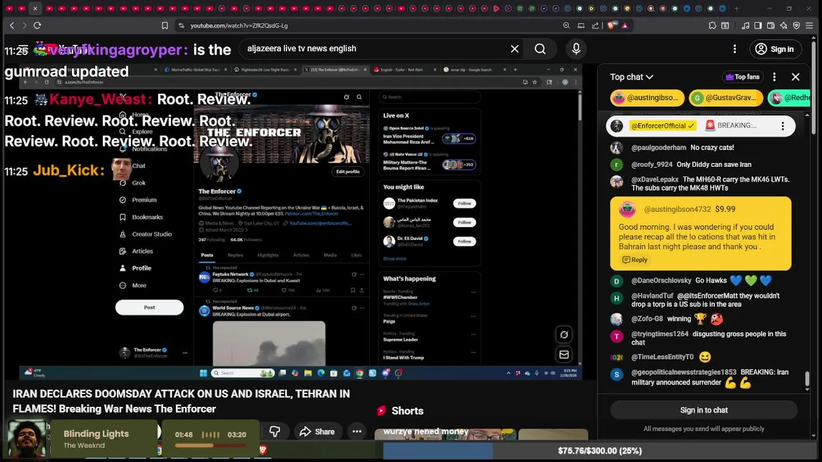
Task: Open Windows Start button in streamed taskbar
Action: (x=203, y=373)
